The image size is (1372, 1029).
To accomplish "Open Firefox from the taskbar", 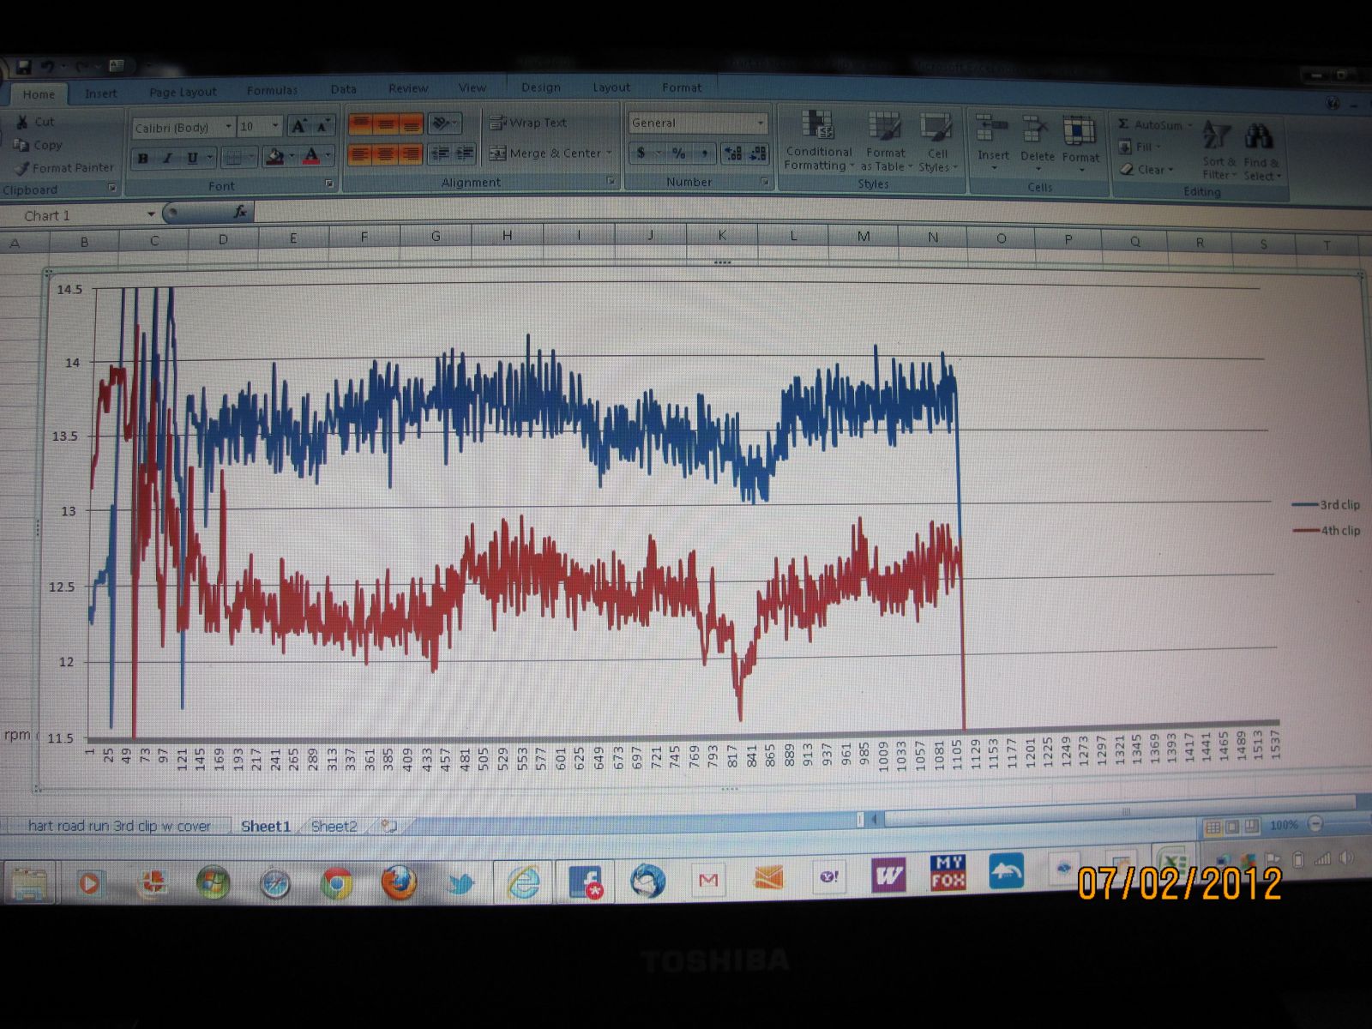I will (399, 882).
